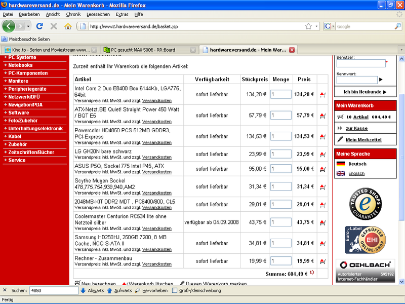Open the Firefox home page icon
This screenshot has height=304, width=405.
[68, 26]
